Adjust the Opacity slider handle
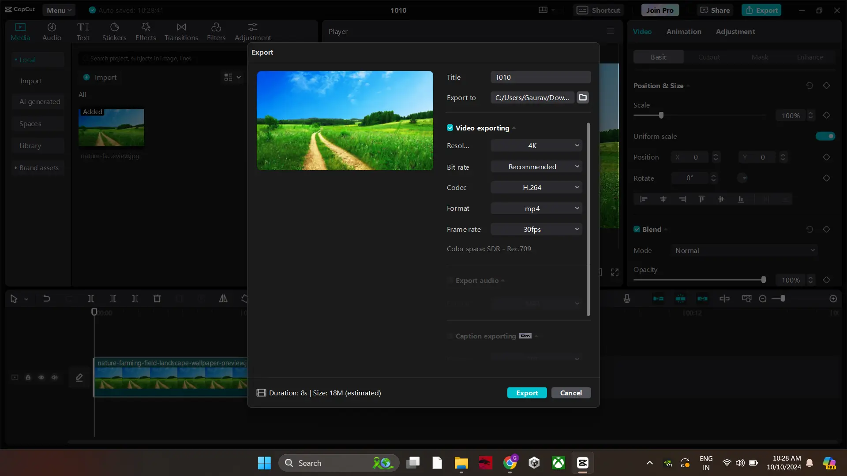Image resolution: width=847 pixels, height=476 pixels. point(763,280)
